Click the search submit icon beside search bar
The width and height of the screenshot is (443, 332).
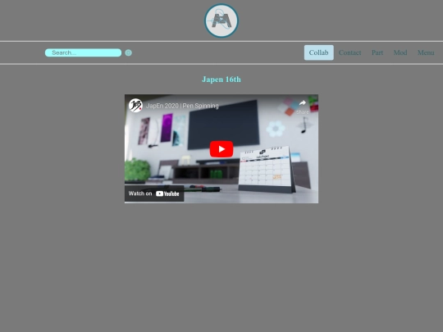(128, 52)
